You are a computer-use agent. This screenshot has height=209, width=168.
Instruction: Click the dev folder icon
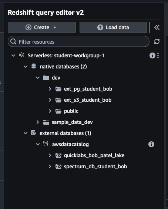pos(46,78)
